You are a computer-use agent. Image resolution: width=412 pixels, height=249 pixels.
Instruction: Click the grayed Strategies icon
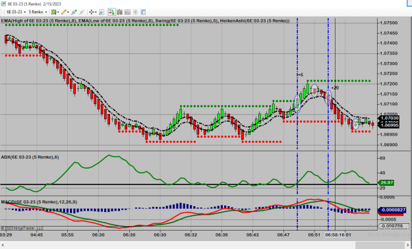(135, 12)
